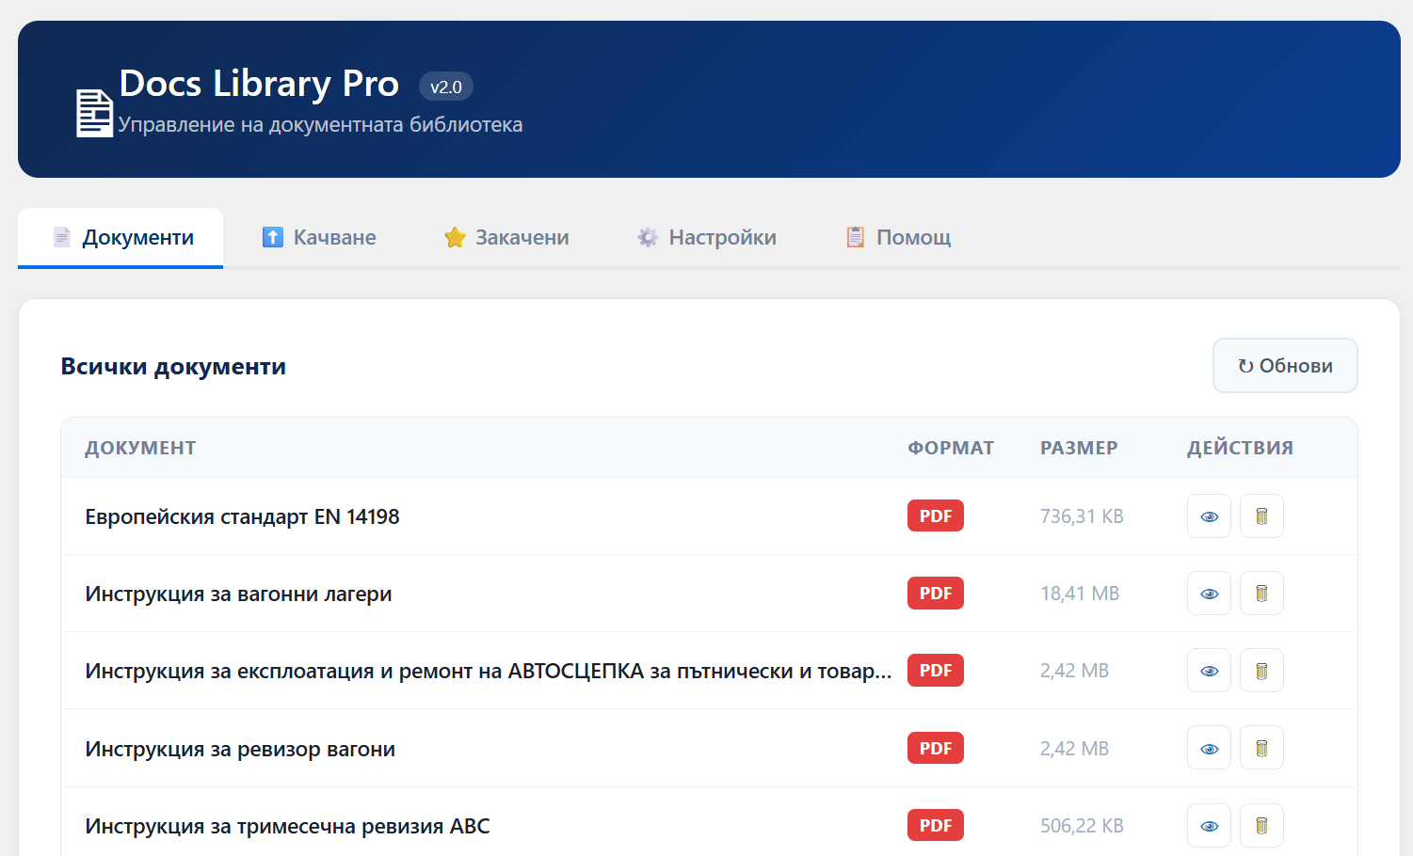The height and width of the screenshot is (856, 1413).
Task: Click the 18,41 MB size value
Action: click(x=1080, y=594)
